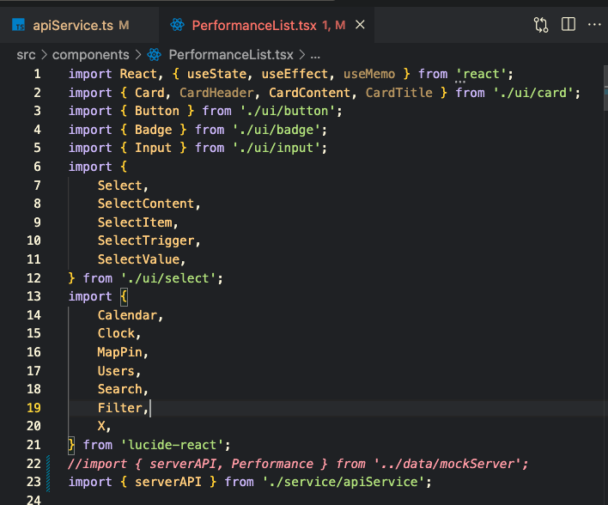Select the PerformanceList.tsx editor tab
608x505 pixels.
point(253,25)
